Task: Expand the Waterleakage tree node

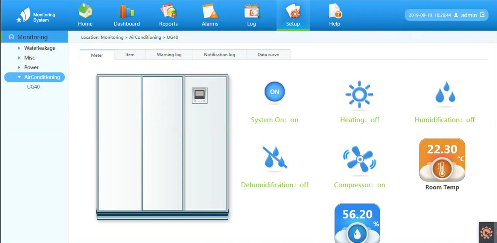Action: [20, 48]
